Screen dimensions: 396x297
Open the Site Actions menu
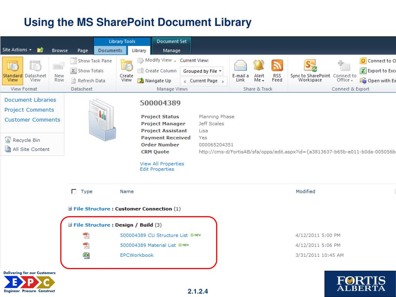point(17,50)
